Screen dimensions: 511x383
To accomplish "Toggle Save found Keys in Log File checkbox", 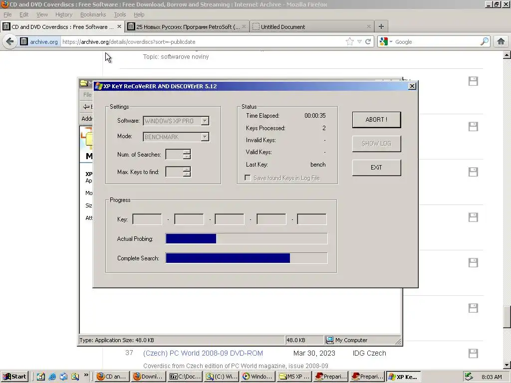I will [248, 178].
